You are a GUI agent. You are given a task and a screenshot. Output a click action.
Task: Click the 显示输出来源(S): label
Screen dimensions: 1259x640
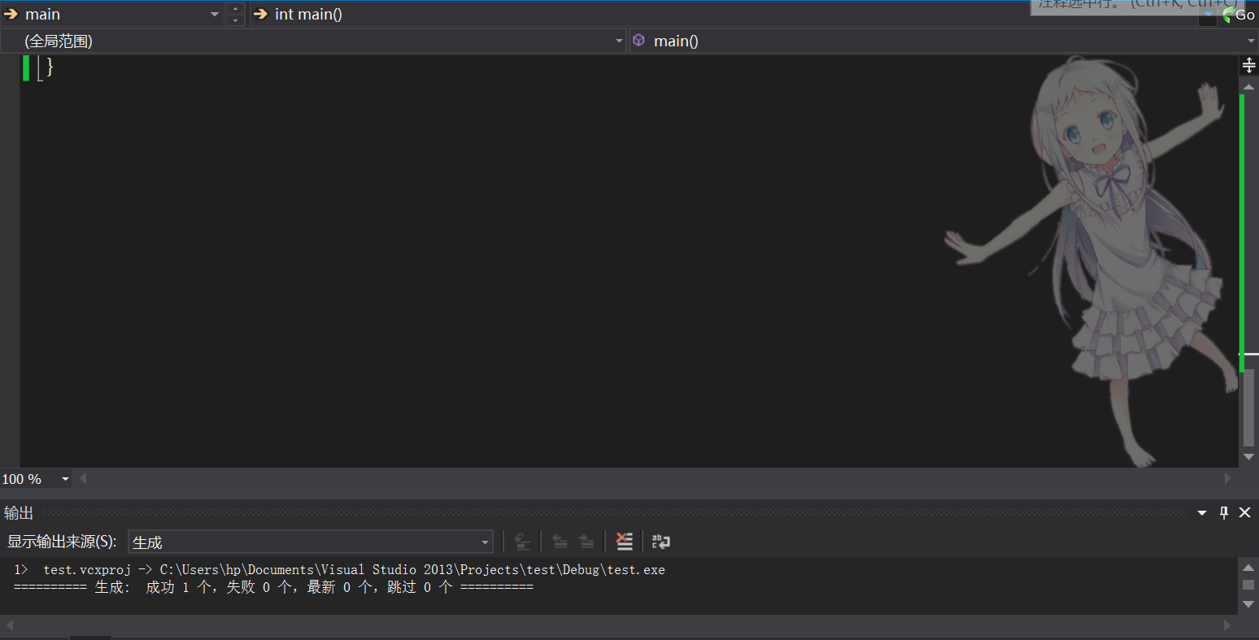tap(63, 542)
